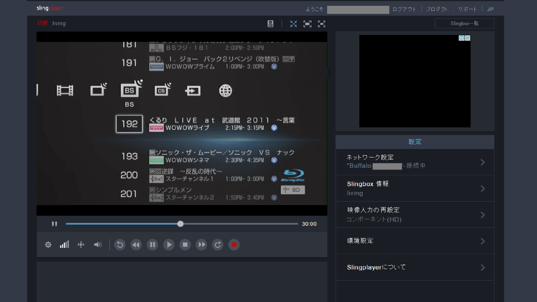Select the BS broadcast icon in video
The image size is (537, 302).
[131, 89]
